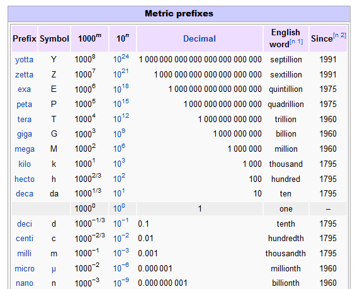Select the word sextillion
This screenshot has height=289, width=355.
[286, 74]
